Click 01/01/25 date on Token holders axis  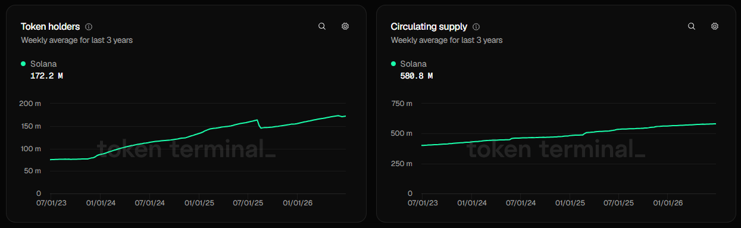click(198, 203)
